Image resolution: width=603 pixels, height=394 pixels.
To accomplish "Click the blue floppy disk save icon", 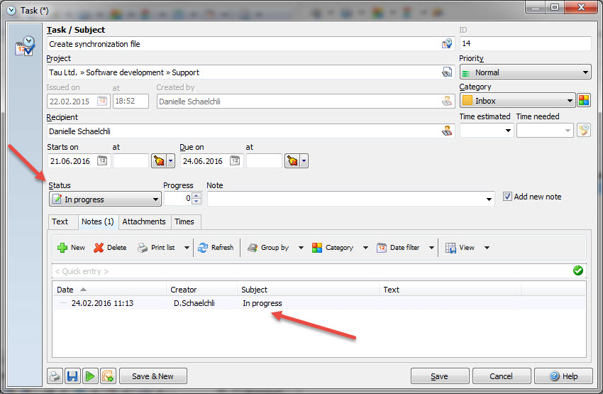I will point(72,376).
